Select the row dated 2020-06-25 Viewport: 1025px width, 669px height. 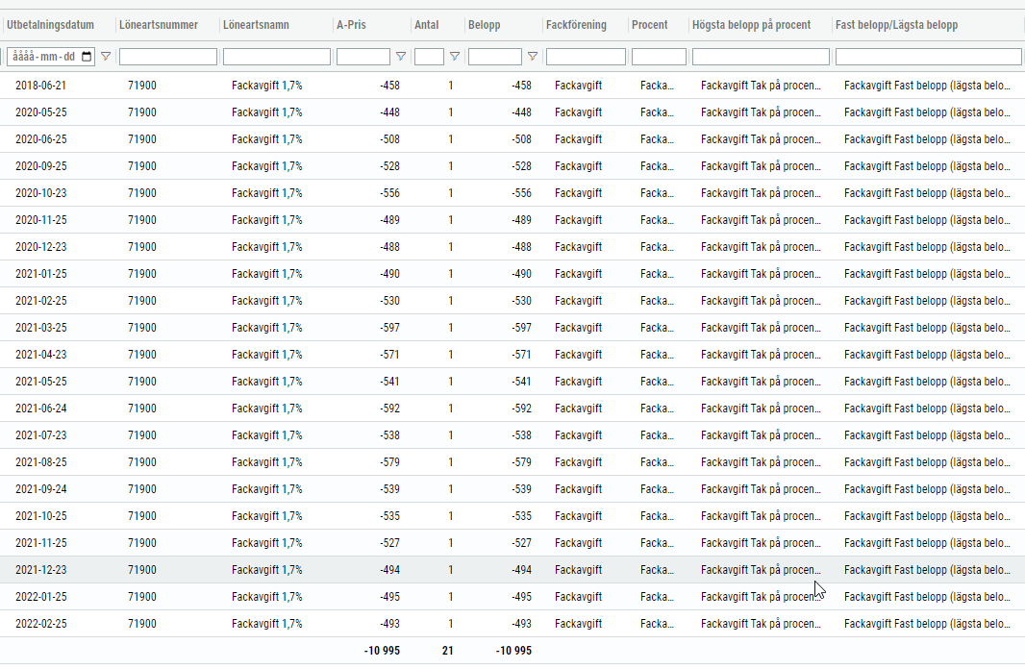(512, 139)
